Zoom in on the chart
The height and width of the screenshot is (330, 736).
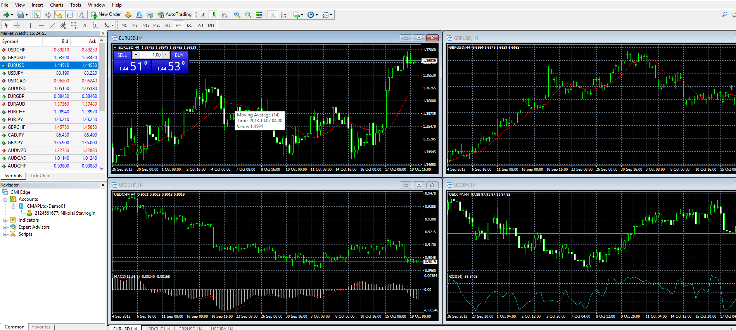237,15
